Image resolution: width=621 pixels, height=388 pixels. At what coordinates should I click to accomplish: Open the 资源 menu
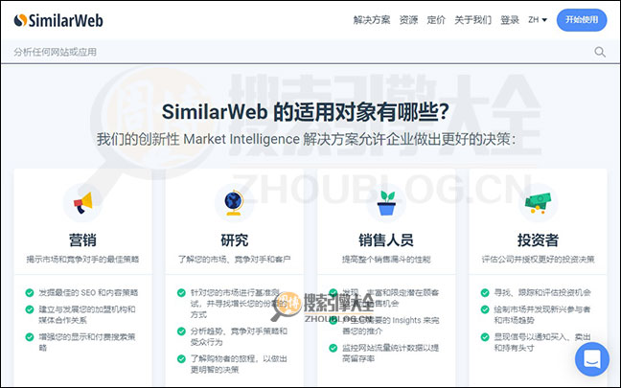click(408, 20)
